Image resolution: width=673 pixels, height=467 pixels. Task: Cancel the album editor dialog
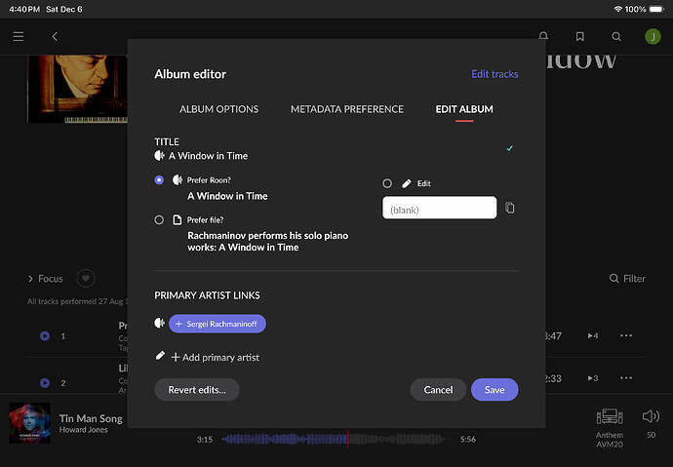[438, 390]
